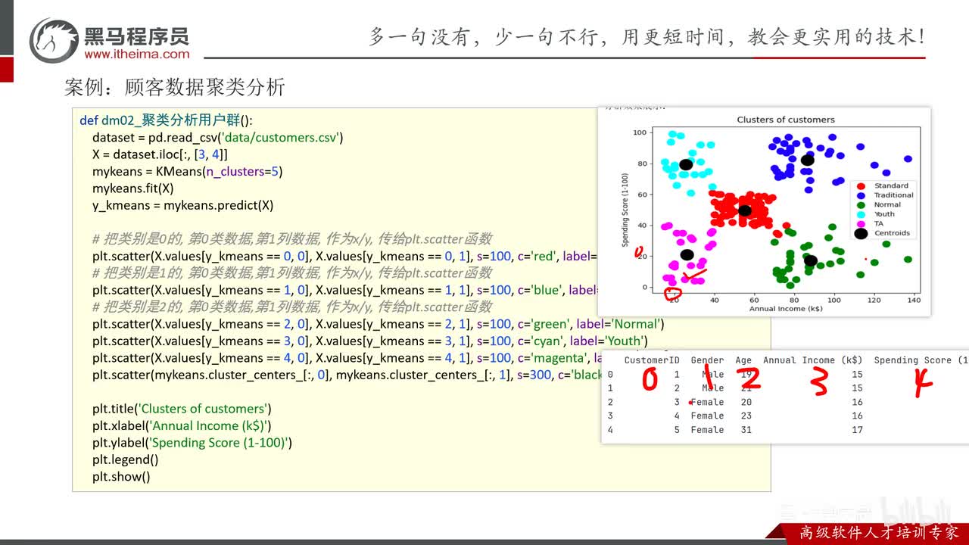Click the Normal legend label
The width and height of the screenshot is (969, 545).
[887, 204]
